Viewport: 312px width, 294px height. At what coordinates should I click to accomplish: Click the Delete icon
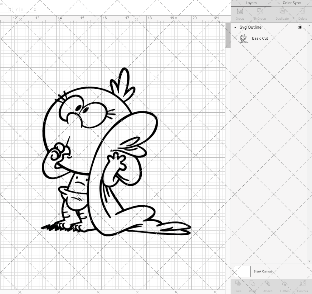pos(302,14)
